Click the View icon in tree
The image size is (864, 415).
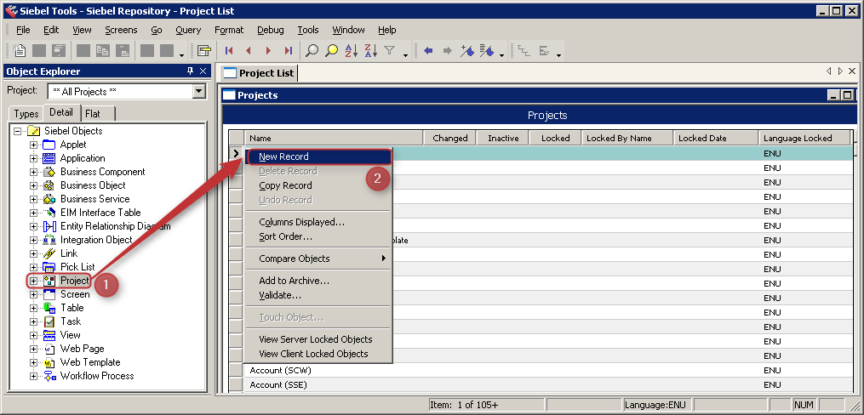tap(49, 335)
